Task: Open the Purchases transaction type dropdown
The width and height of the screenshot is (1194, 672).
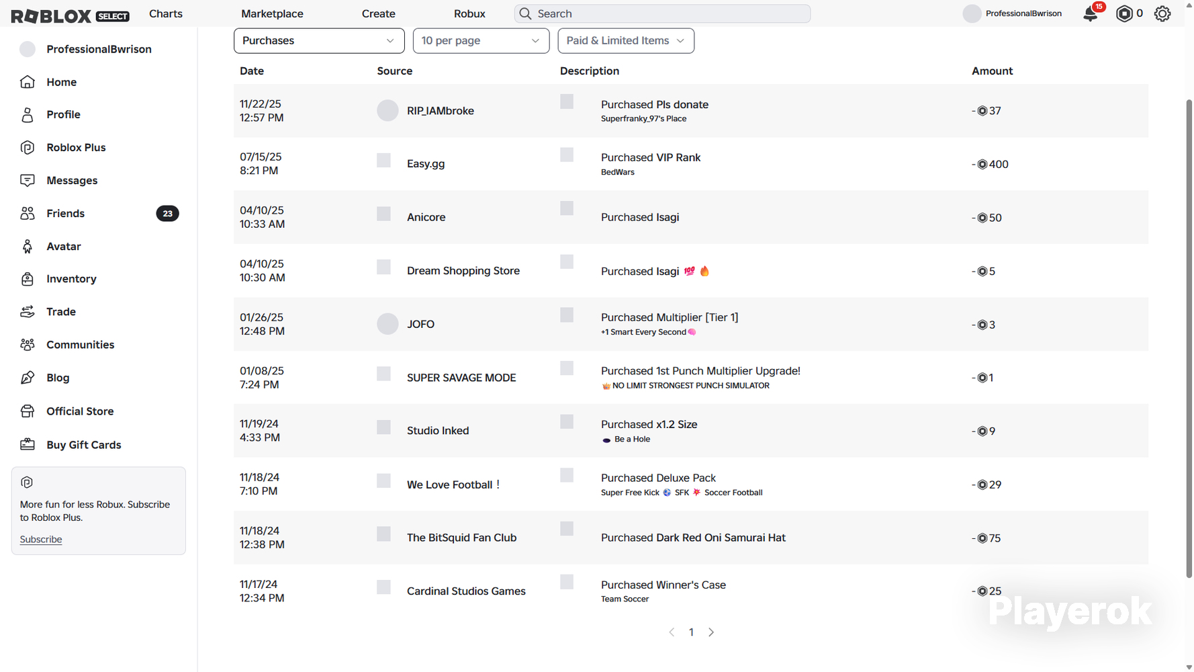Action: 319,40
